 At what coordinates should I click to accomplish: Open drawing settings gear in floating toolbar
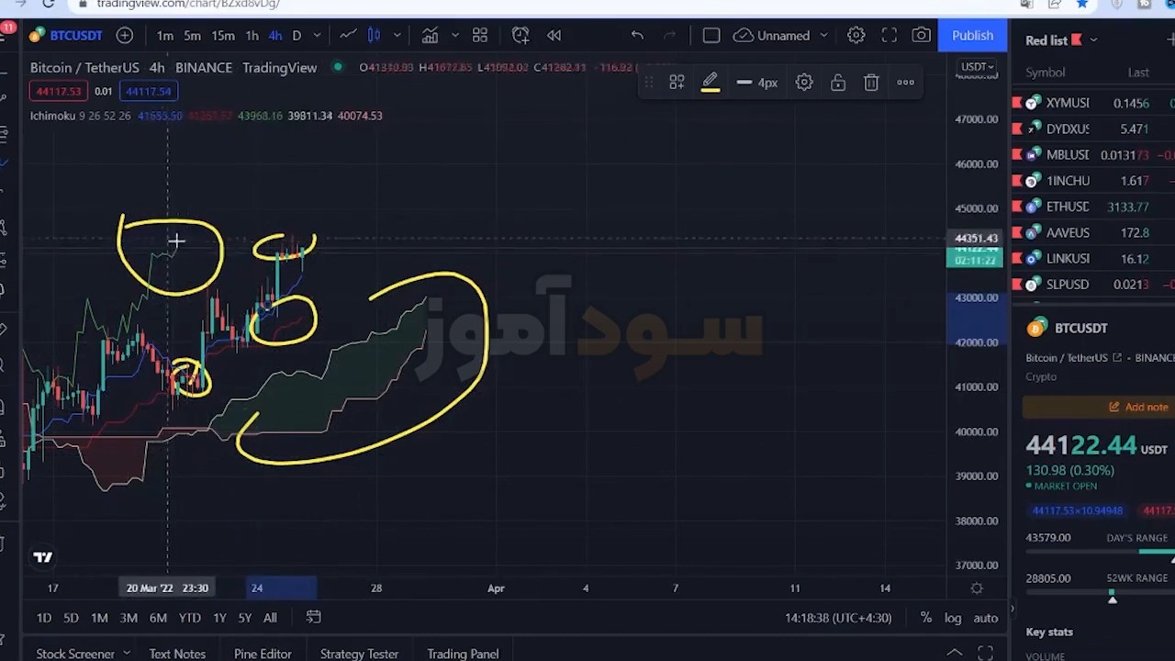(804, 83)
